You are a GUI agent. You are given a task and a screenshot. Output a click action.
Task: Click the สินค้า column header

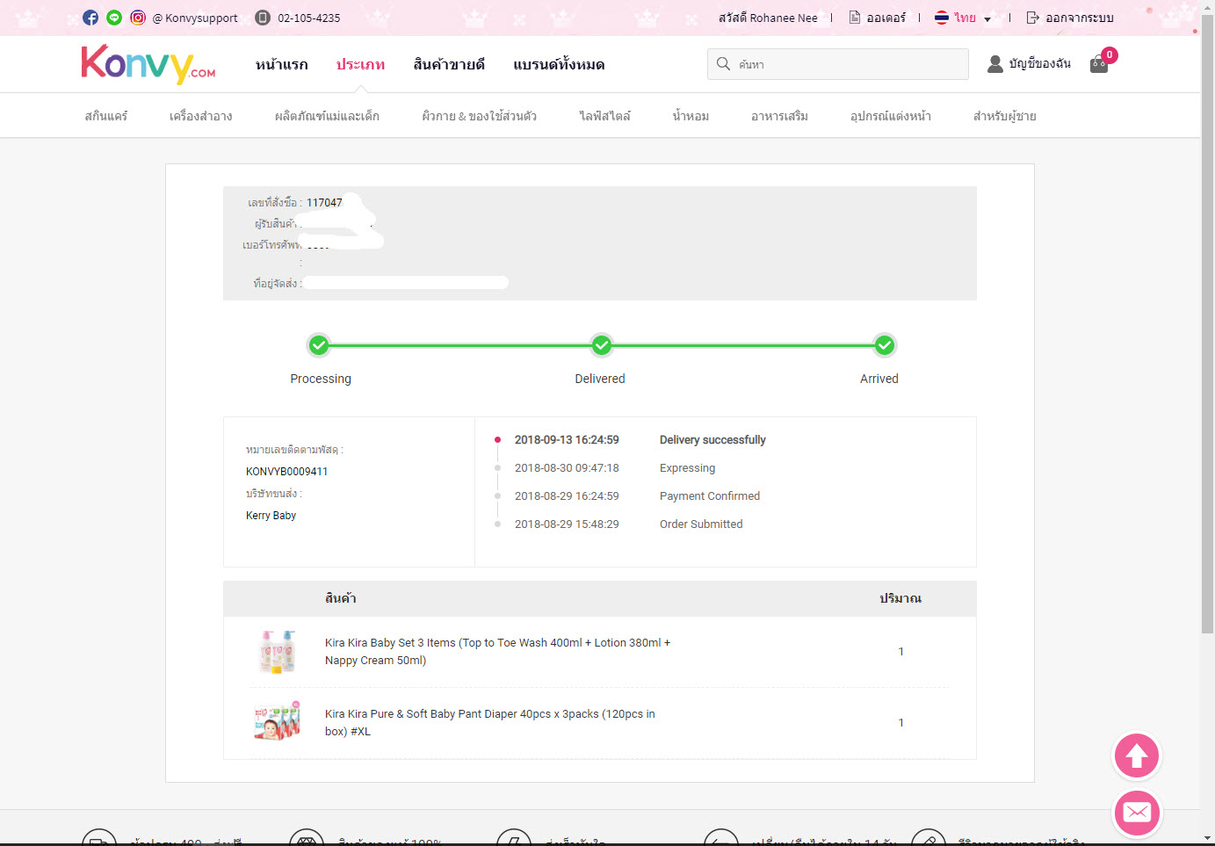click(341, 598)
